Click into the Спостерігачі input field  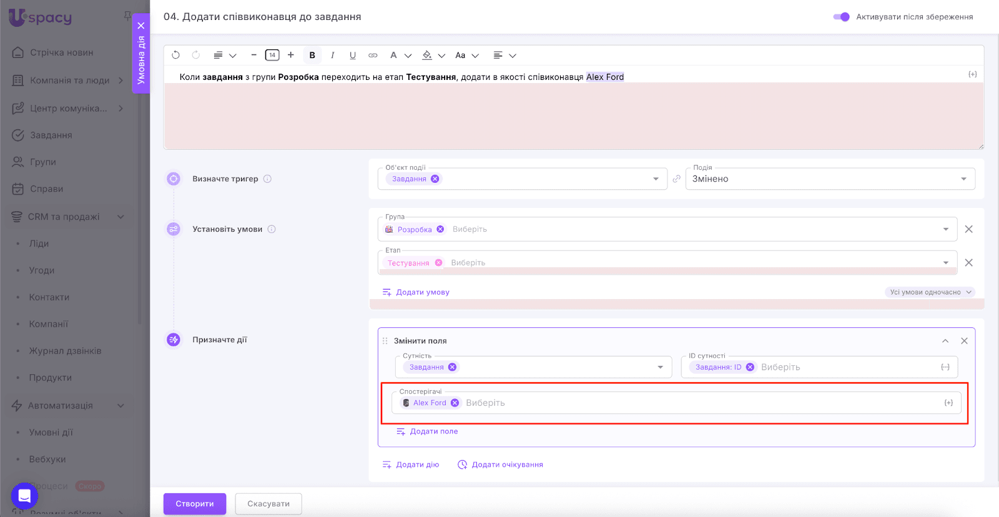[x=687, y=403]
